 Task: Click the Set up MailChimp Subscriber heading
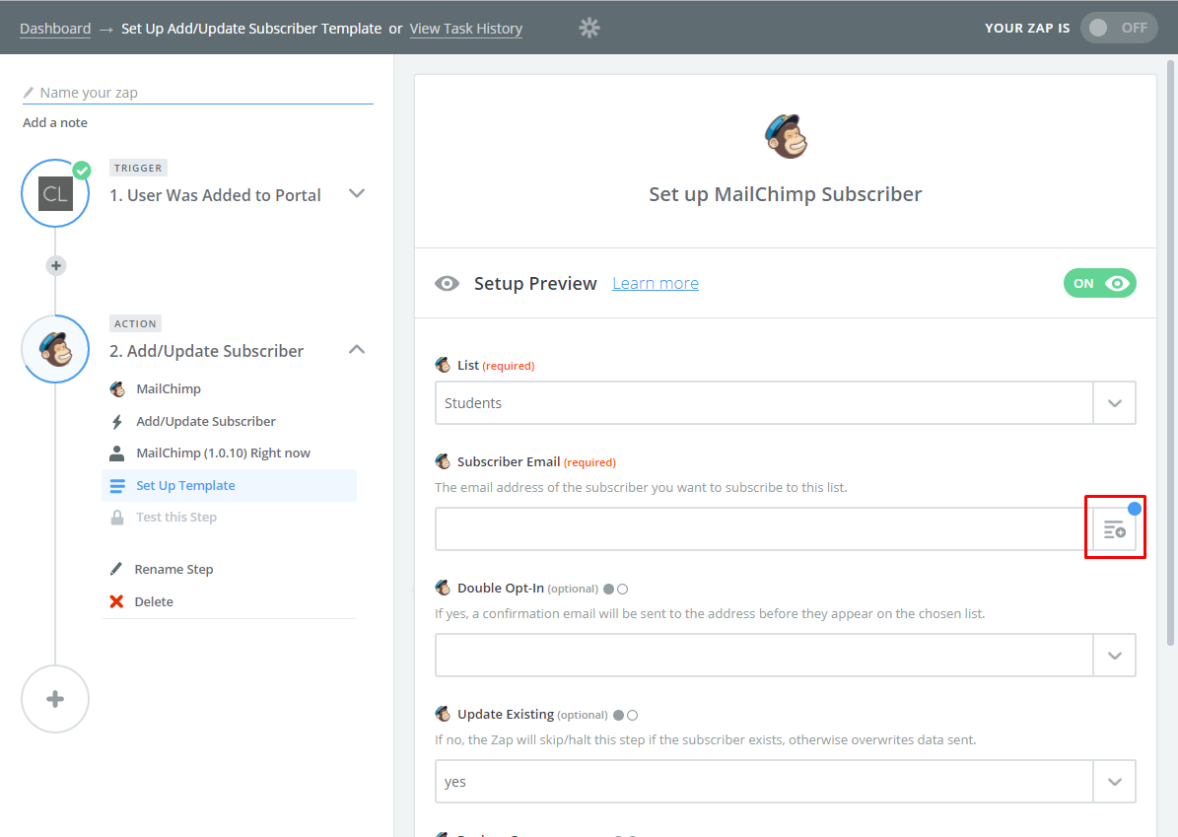[785, 194]
